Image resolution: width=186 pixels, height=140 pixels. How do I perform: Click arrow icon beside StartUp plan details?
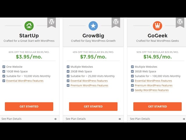(x=55, y=119)
